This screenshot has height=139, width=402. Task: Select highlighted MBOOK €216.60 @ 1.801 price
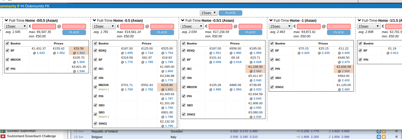coord(167,87)
